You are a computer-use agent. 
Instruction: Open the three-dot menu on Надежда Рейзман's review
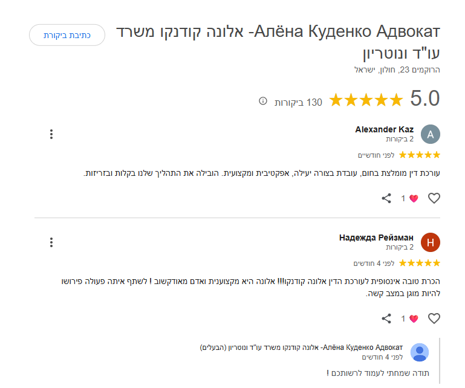[x=51, y=242]
